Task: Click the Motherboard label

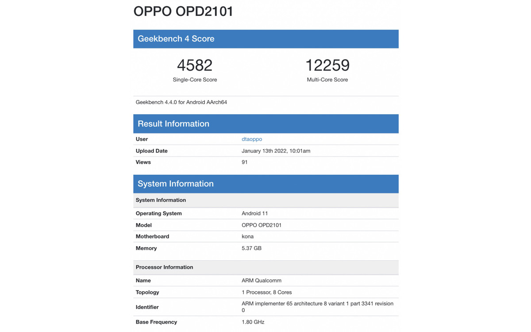Action: pyautogui.click(x=153, y=237)
